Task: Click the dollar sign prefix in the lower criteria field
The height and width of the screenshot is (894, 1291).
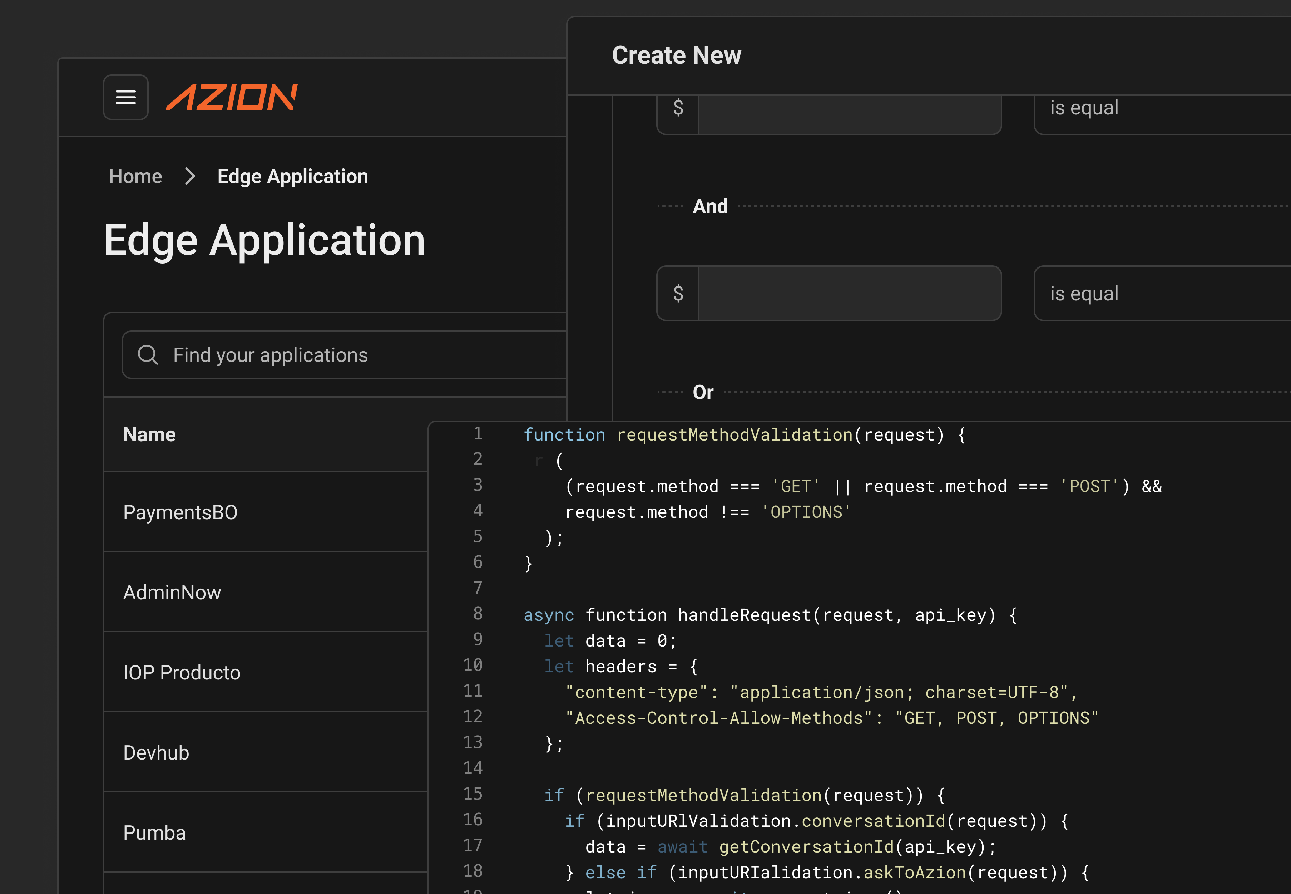Action: click(x=678, y=293)
